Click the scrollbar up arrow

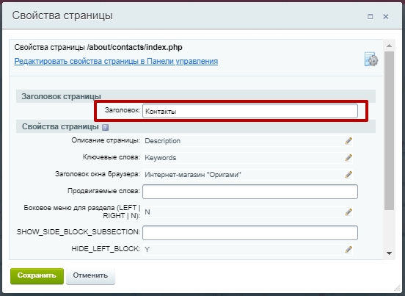390,46
